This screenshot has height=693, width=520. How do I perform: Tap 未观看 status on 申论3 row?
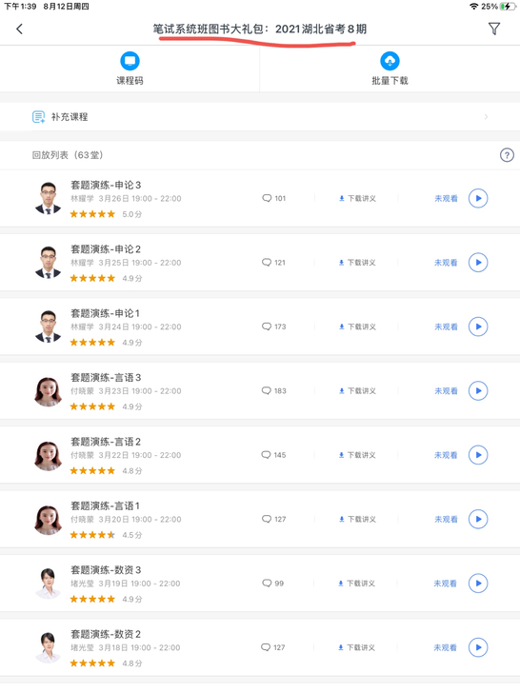click(x=446, y=198)
